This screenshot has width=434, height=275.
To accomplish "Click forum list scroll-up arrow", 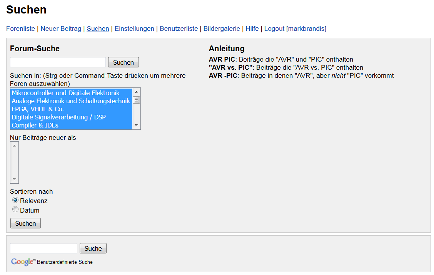I will tap(136, 92).
